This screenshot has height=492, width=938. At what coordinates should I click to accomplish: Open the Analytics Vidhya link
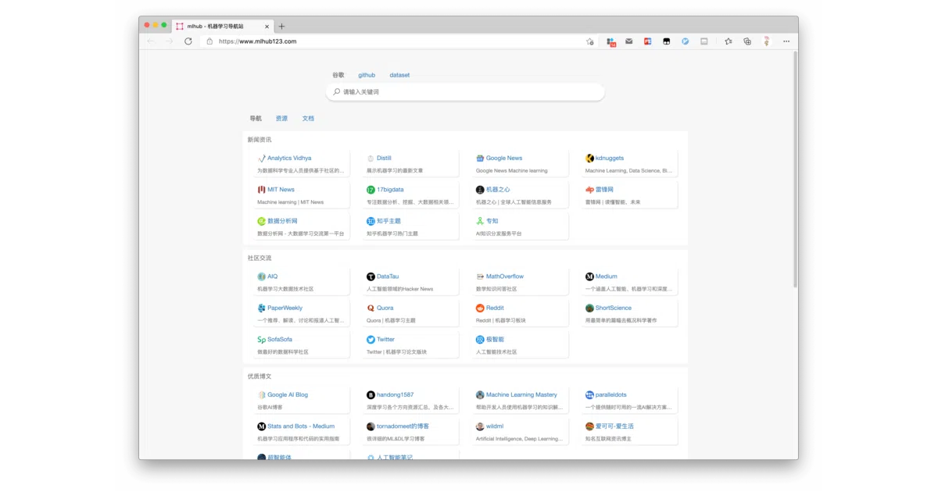289,158
